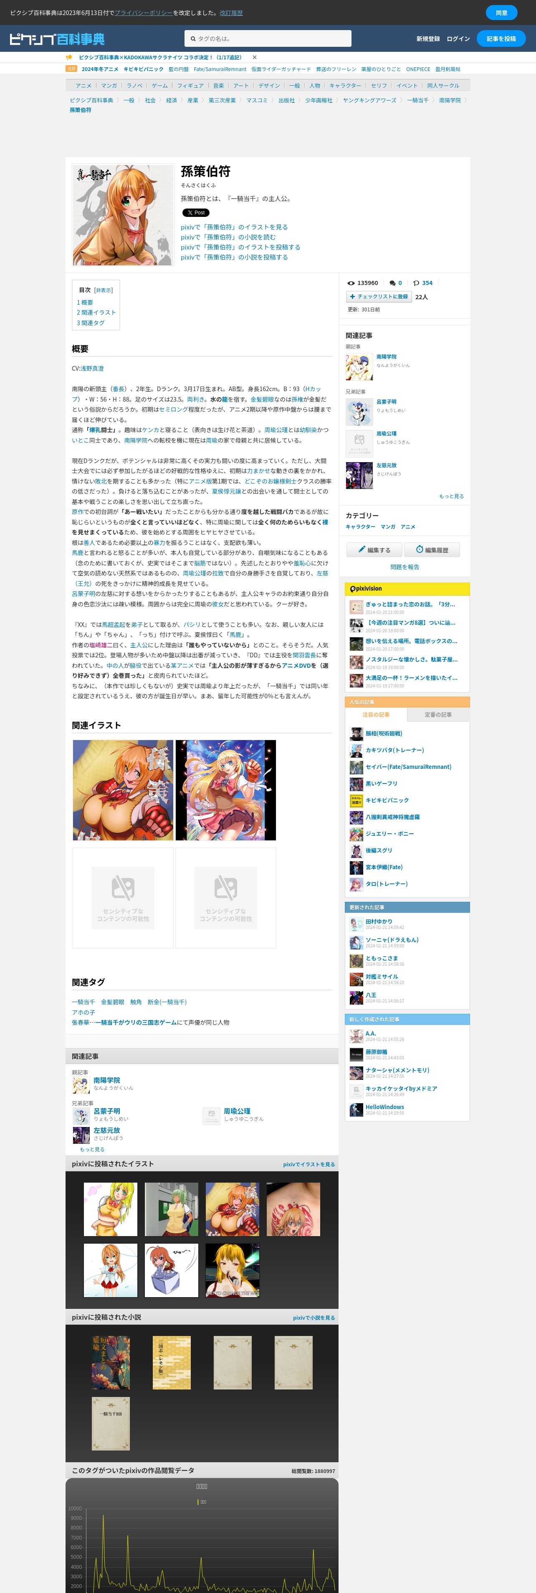
Task: Click the 金髪碧眼 related tag
Action: coord(112,1003)
